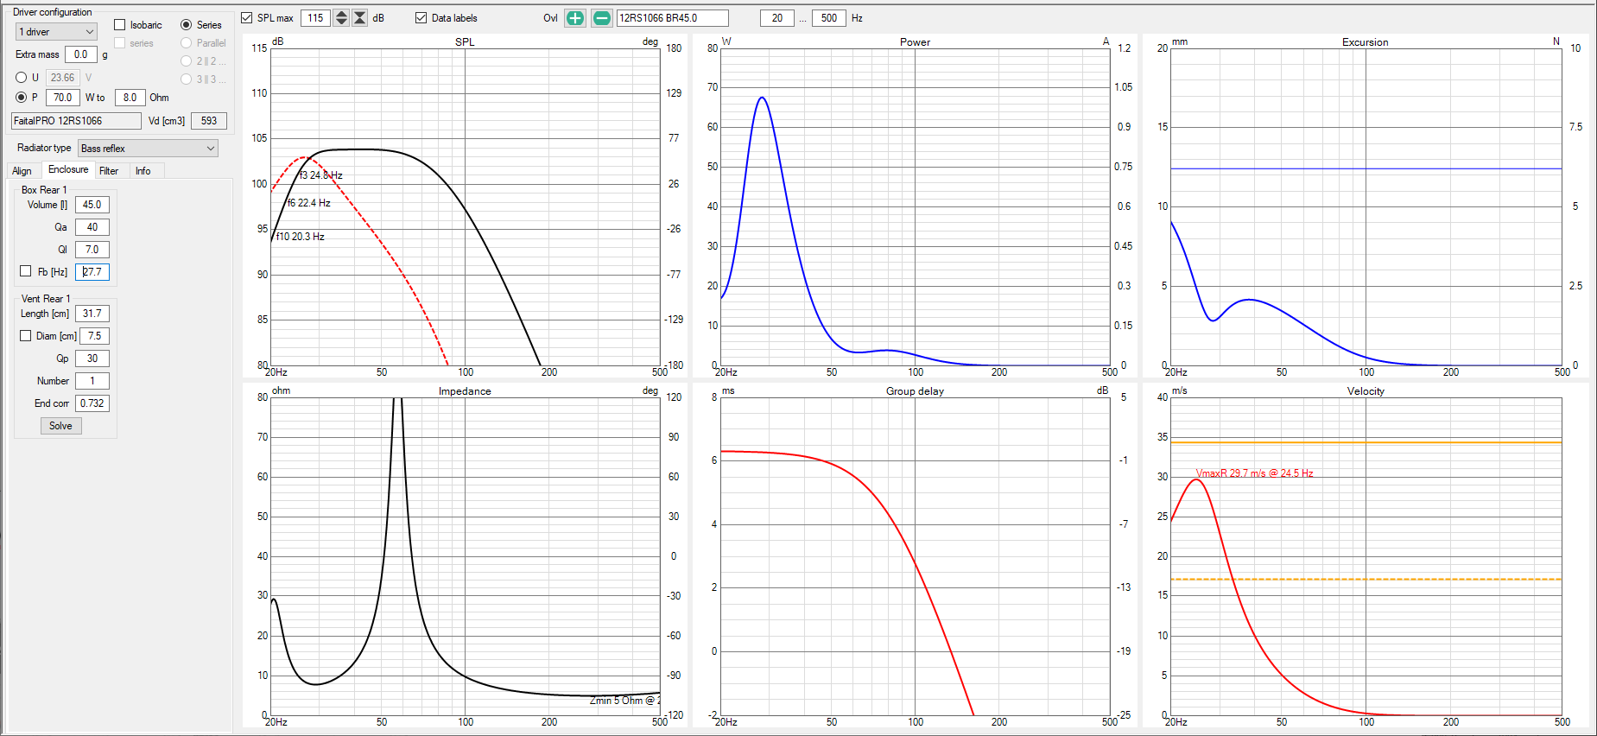Click the Vd [cm3] 593 field
Screen dimensions: 1597x736
click(x=209, y=121)
